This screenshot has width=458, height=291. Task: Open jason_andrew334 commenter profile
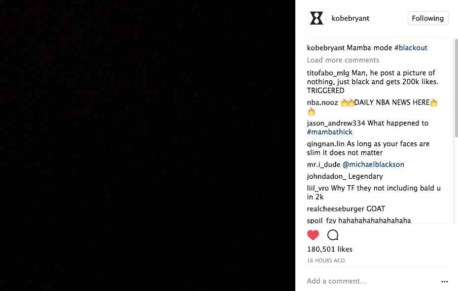pos(336,123)
